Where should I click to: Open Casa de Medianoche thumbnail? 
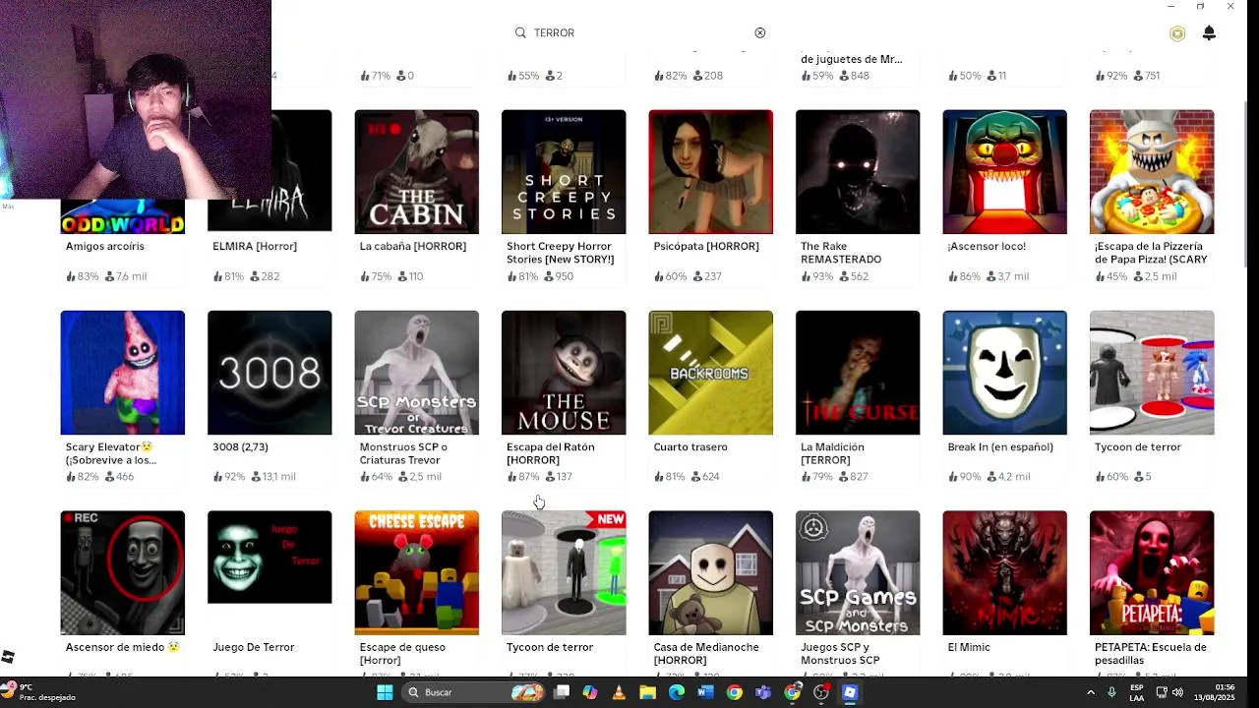pos(710,572)
